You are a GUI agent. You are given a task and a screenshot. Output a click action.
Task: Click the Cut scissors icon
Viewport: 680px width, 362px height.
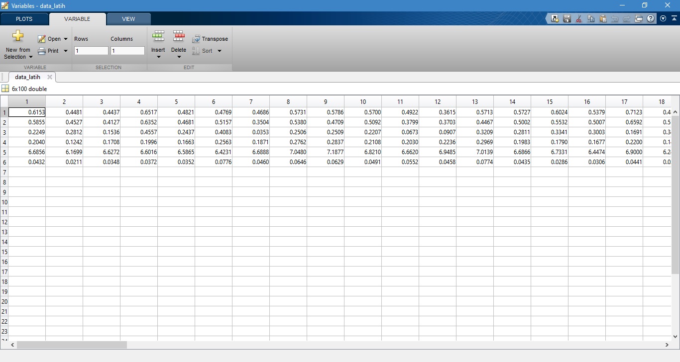click(578, 19)
